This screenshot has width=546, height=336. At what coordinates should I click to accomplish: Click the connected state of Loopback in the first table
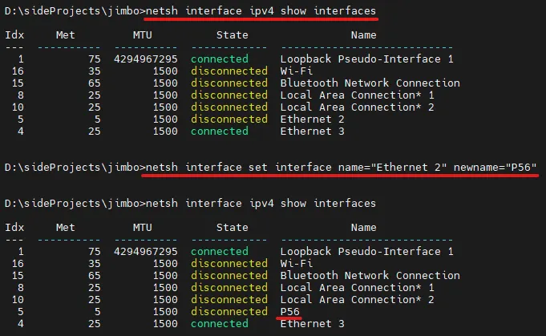tap(219, 59)
